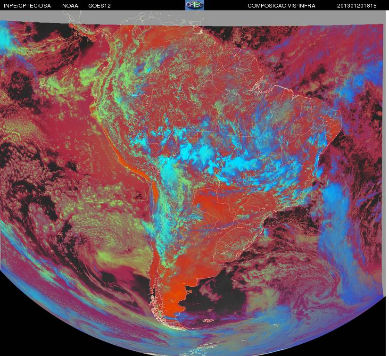This screenshot has height=356, width=389.
Task: Click the NOAA label in header
Action: (x=70, y=6)
